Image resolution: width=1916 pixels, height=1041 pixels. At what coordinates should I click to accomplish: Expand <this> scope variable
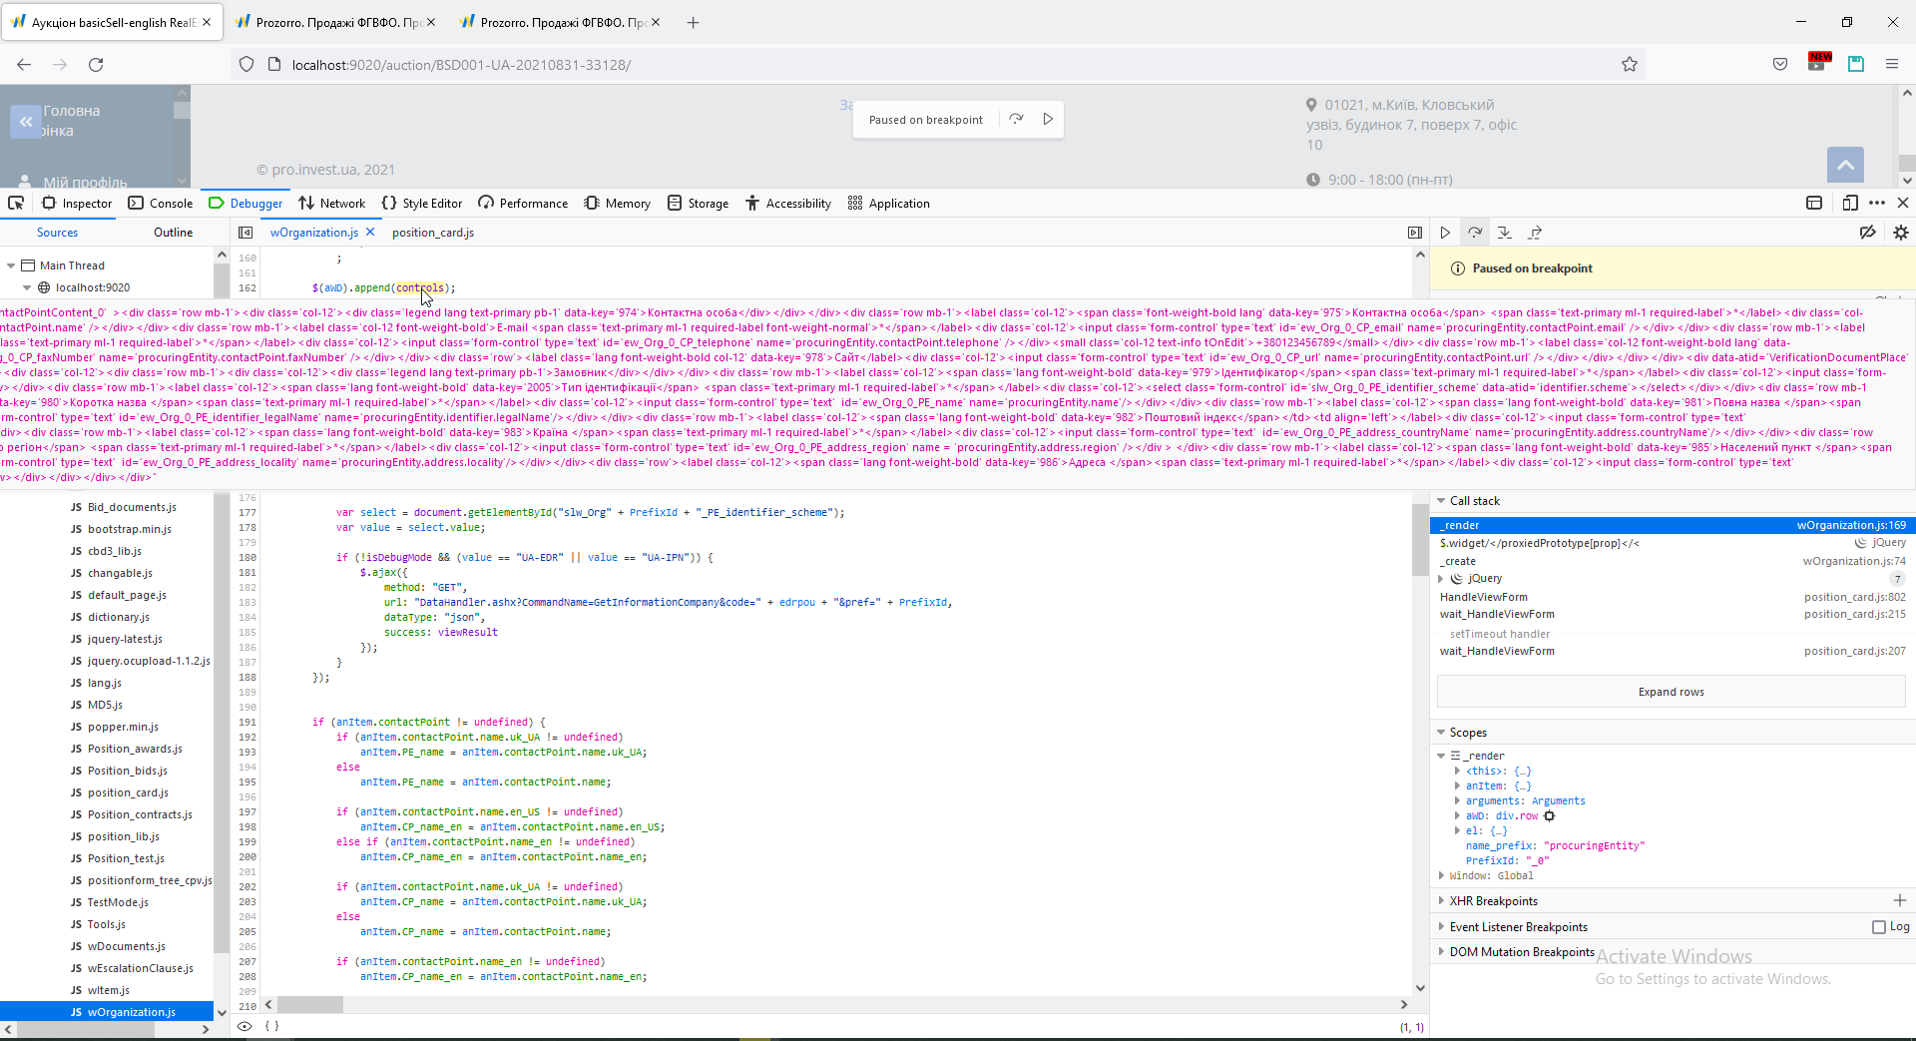tap(1457, 772)
